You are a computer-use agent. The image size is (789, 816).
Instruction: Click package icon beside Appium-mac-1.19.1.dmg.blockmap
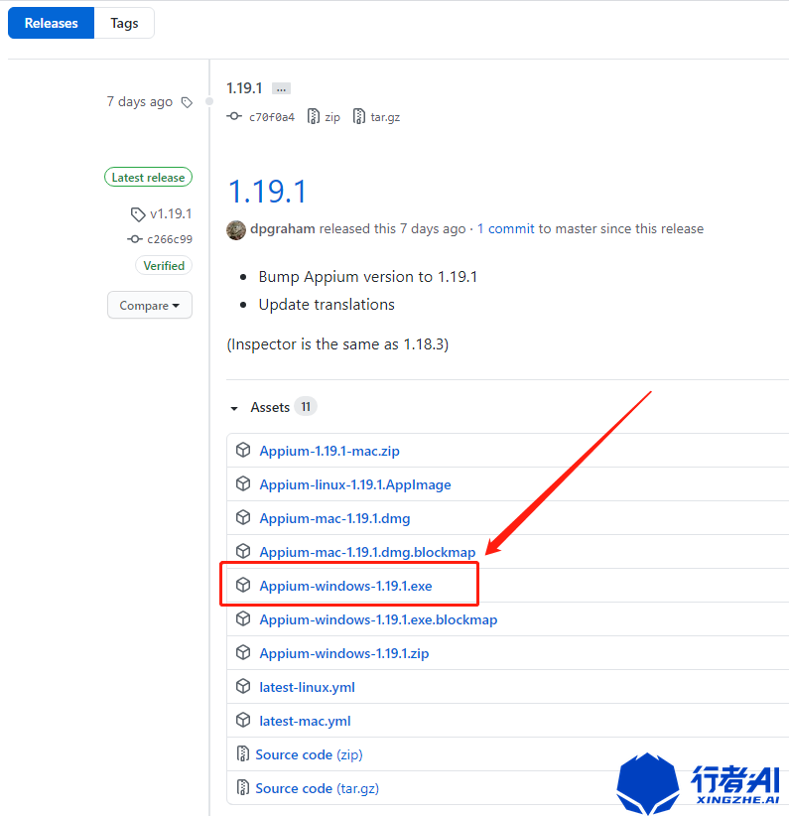click(x=243, y=551)
